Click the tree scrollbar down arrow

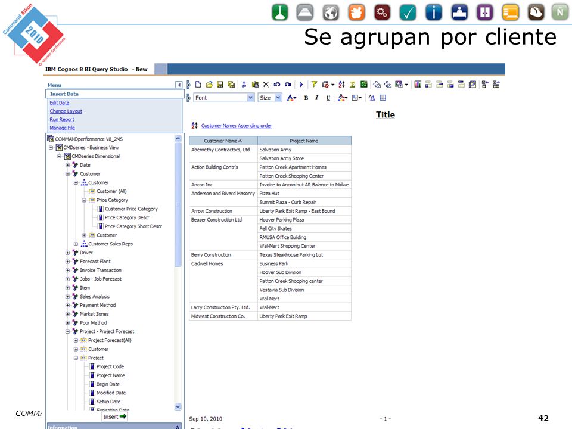pyautogui.click(x=178, y=406)
